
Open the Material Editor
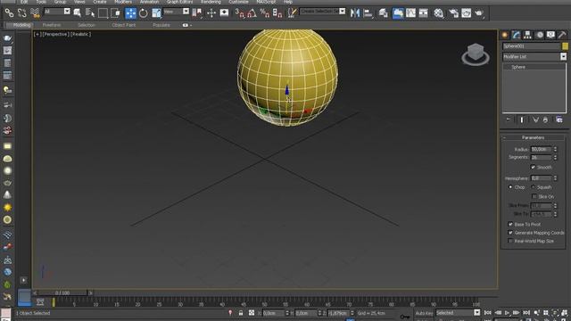click(439, 13)
